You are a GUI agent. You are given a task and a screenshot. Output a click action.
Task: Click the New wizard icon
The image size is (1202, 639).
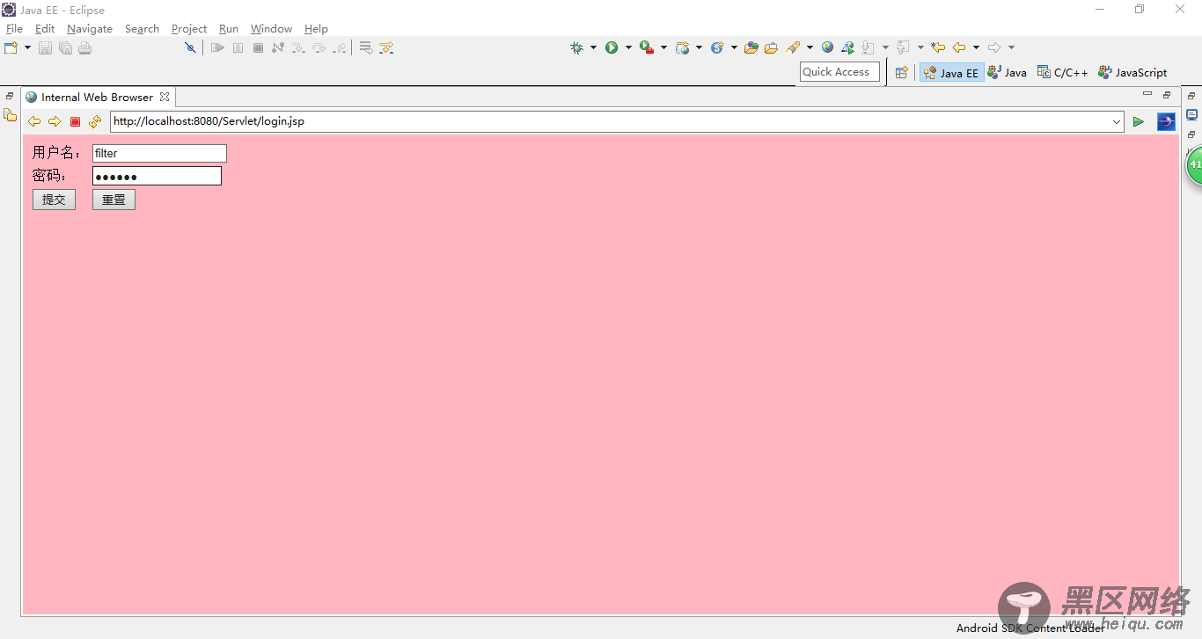pyautogui.click(x=11, y=47)
